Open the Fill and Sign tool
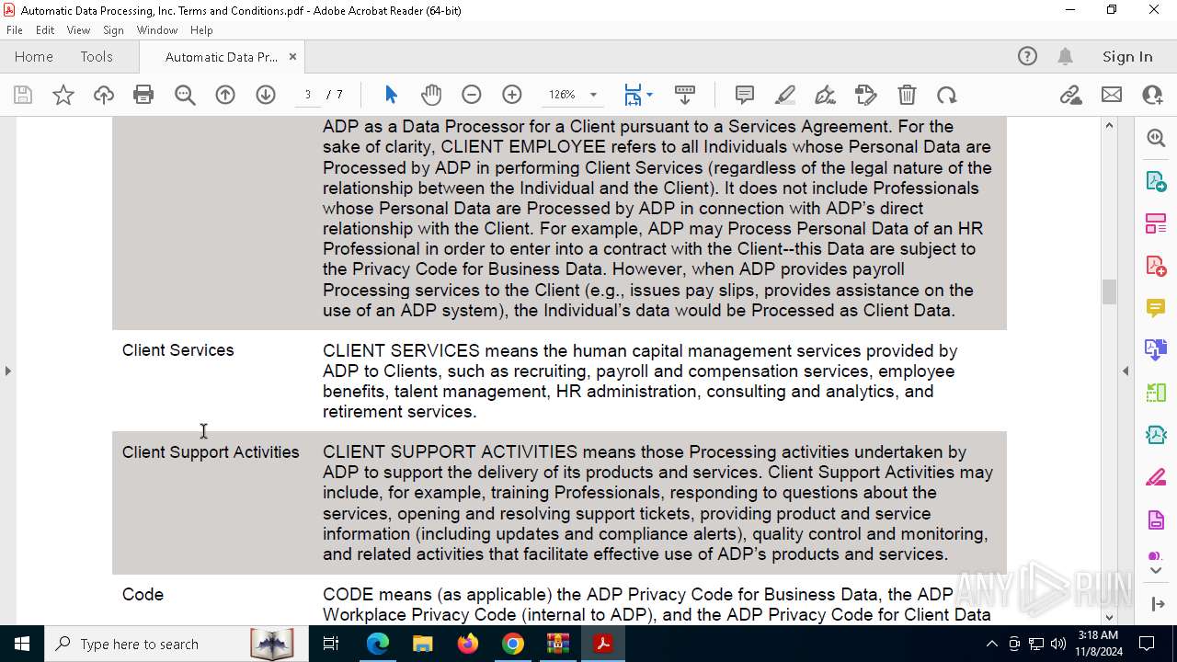Viewport: 1177px width, 662px height. tap(866, 95)
